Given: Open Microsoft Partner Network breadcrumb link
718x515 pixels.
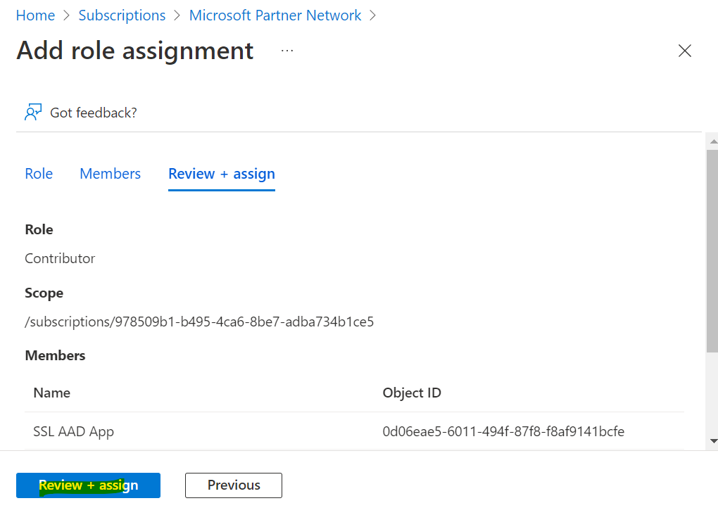Looking at the screenshot, I should point(275,15).
